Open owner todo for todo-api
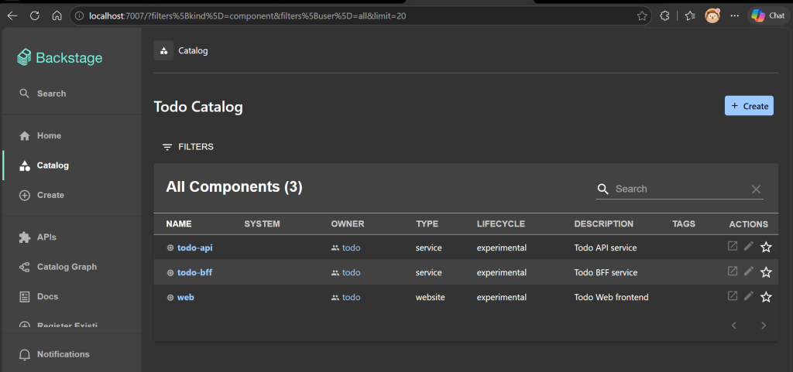 coord(351,247)
